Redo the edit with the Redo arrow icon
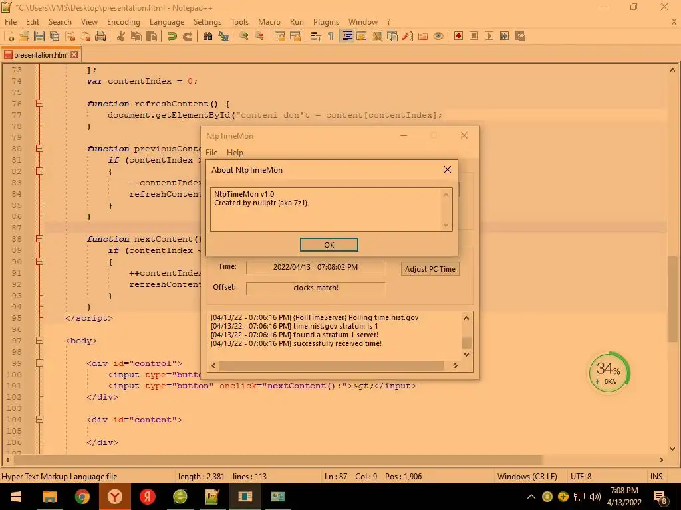 point(187,36)
